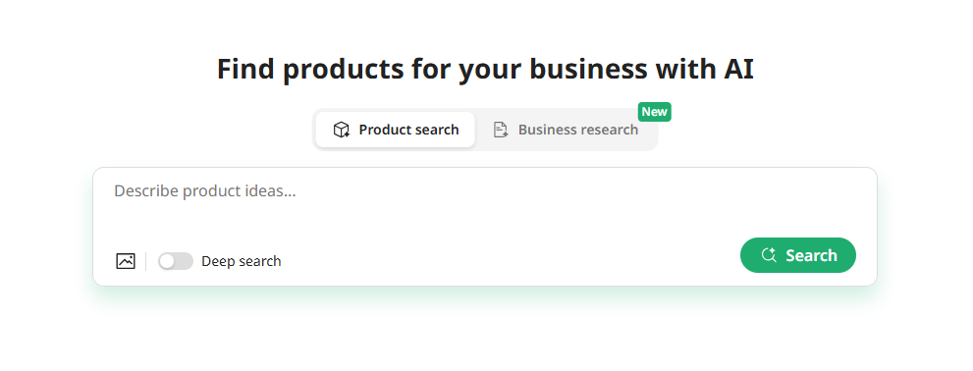This screenshot has height=371, width=973.
Task: Click the cube icon beside Product search
Action: coord(342,130)
